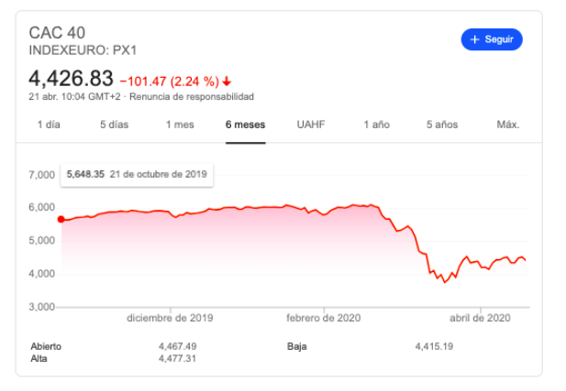The image size is (566, 391).
Task: Show the 1 mes chart range
Action: click(x=180, y=125)
